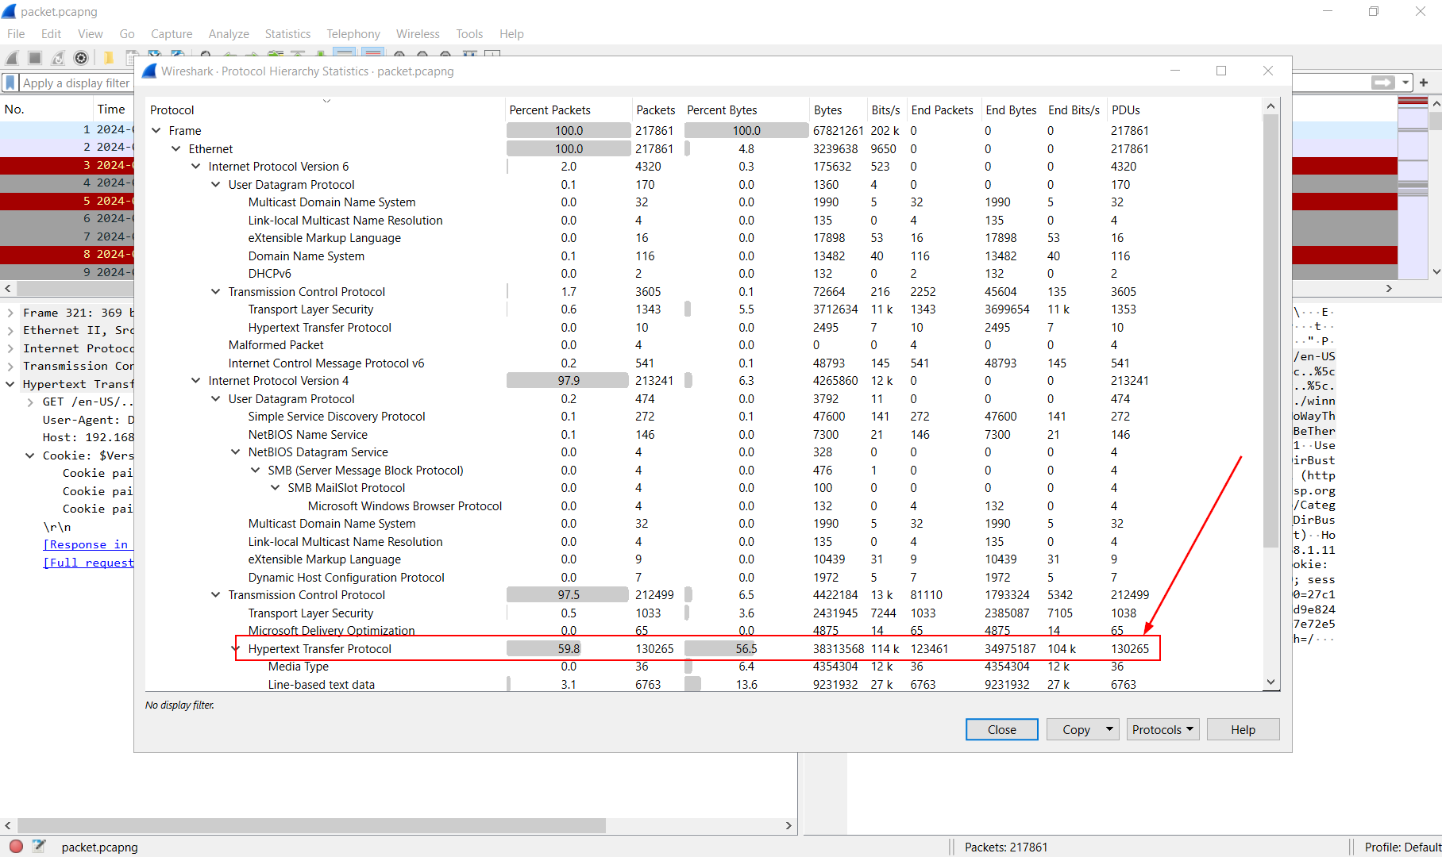Select the Hypertext Transfer Protocol row

[320, 649]
